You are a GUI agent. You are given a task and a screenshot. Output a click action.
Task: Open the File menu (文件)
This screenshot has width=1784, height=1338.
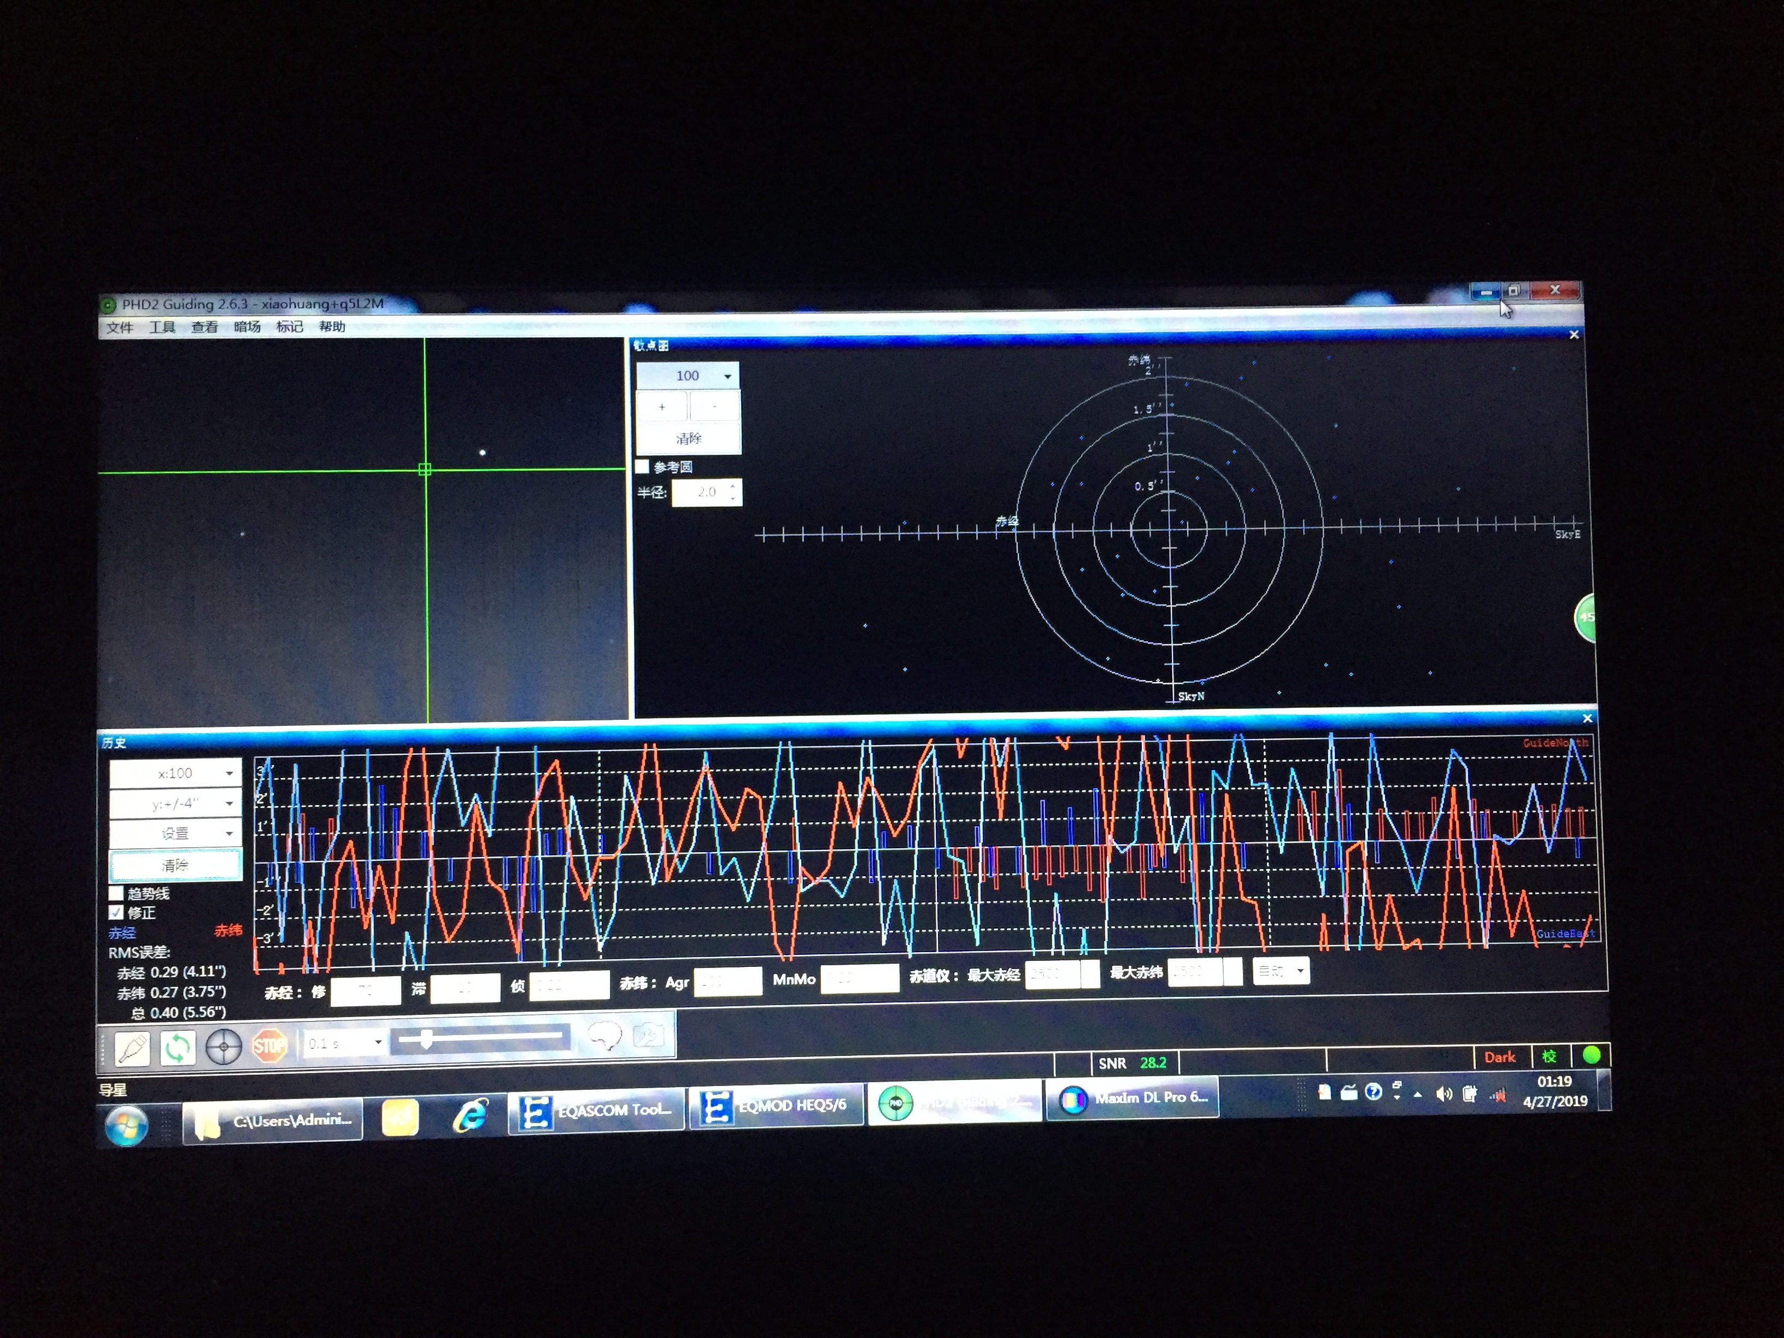[119, 327]
